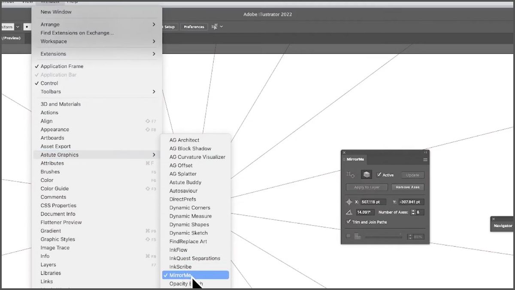Select AG Architect in submenu

196,140
